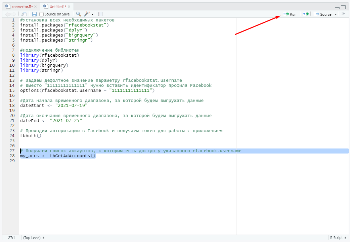The height and width of the screenshot is (242, 350).
Task: Click the code tools magic wand
Action: click(87, 14)
